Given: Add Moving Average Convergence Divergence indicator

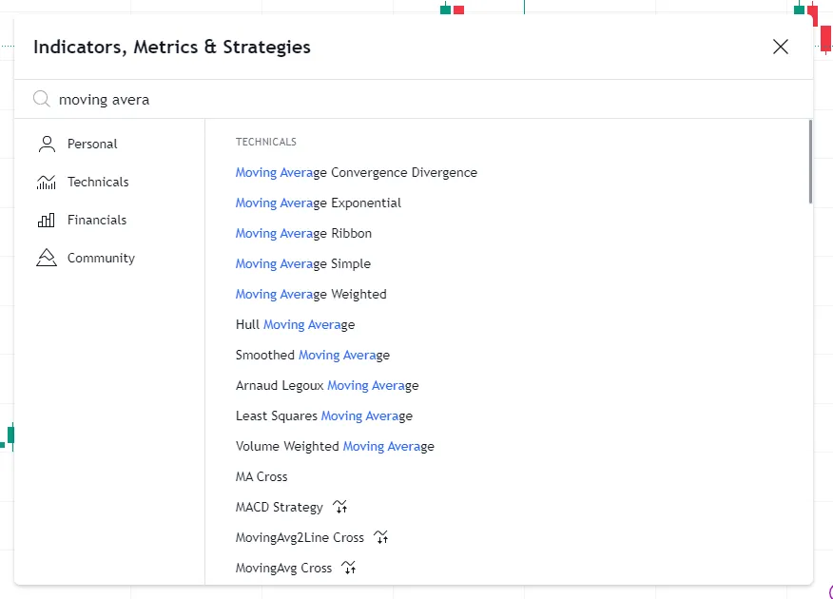Looking at the screenshot, I should tap(357, 172).
